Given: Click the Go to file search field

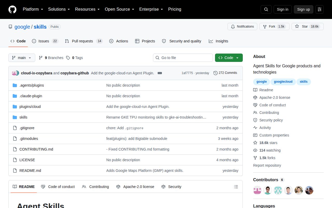Looking at the screenshot, I should point(183,58).
